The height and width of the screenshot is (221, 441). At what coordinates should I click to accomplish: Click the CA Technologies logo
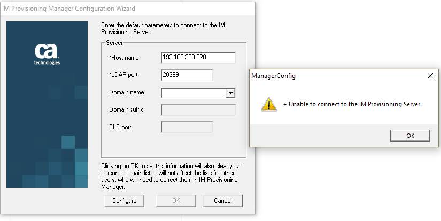point(47,54)
